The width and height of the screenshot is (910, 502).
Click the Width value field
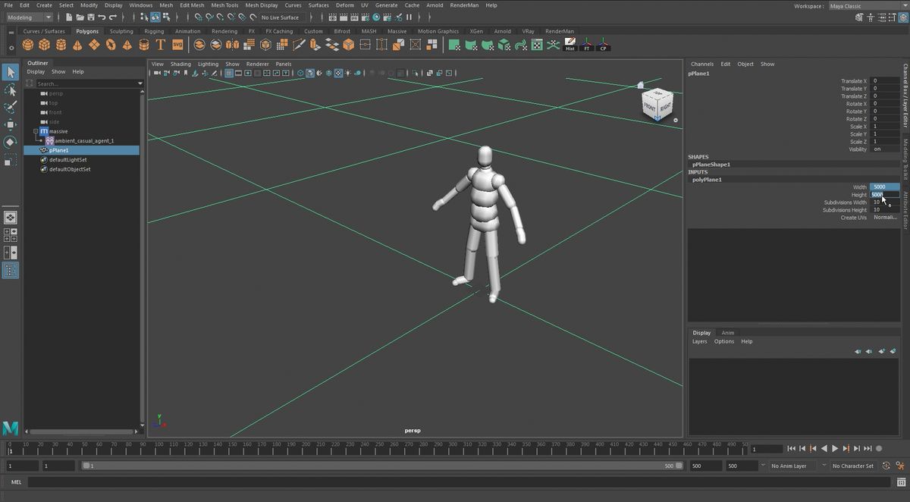(x=883, y=187)
